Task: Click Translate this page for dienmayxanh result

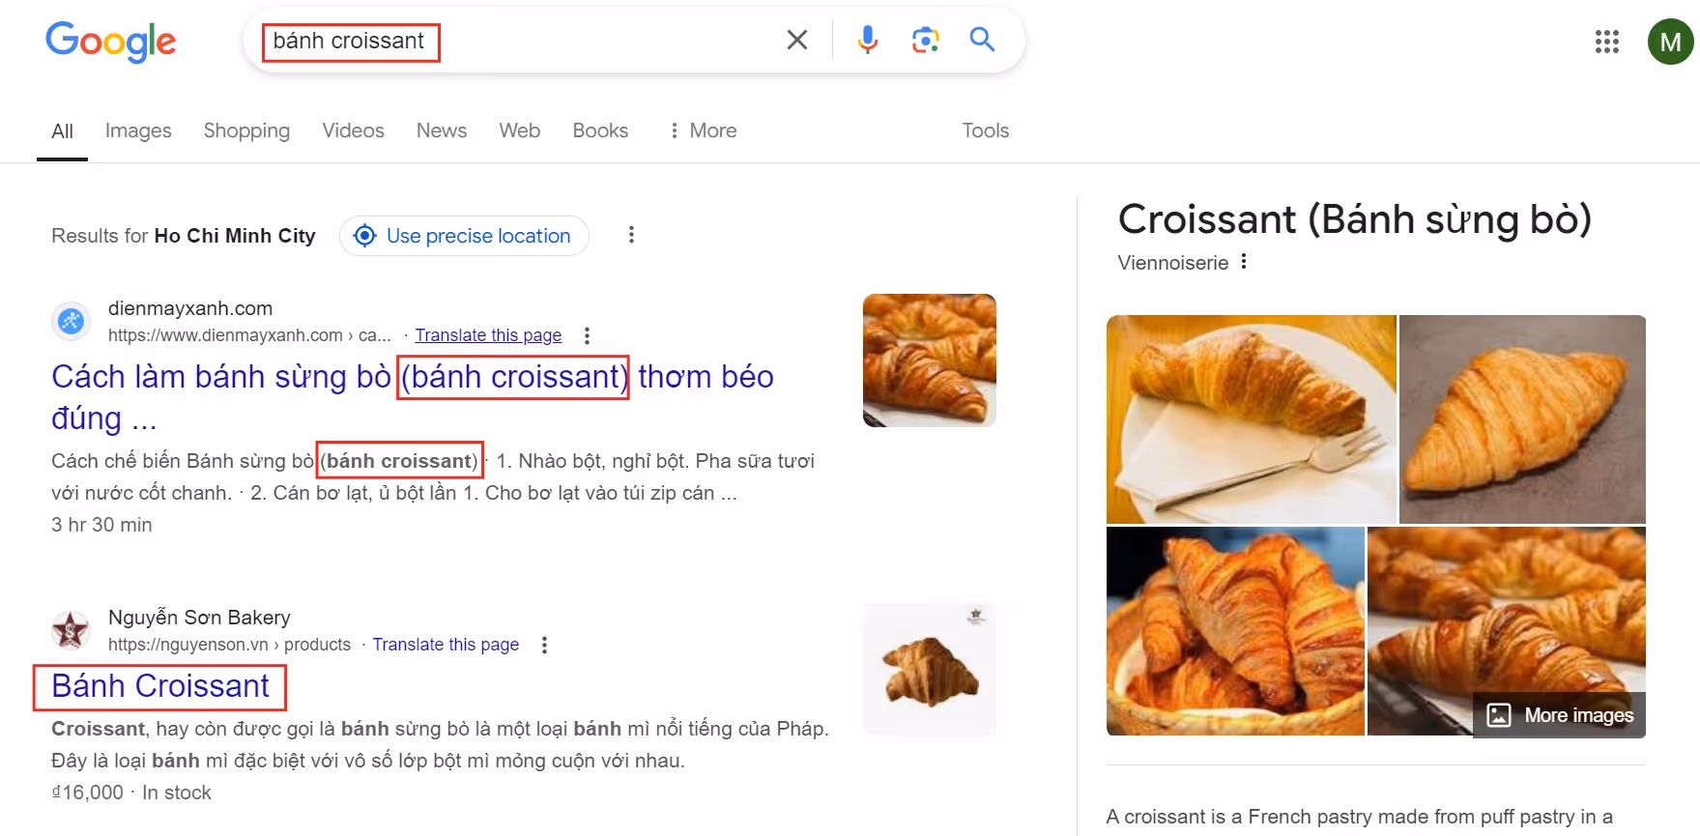Action: 488,335
